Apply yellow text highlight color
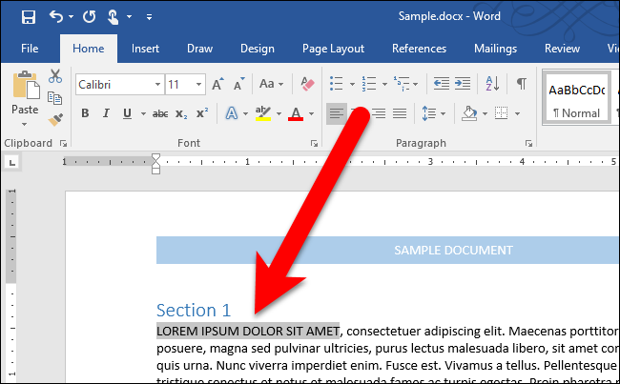The image size is (620, 384). [263, 113]
